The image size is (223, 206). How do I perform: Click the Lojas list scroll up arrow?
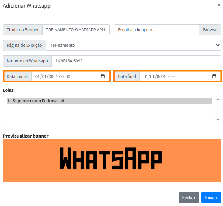(218, 100)
